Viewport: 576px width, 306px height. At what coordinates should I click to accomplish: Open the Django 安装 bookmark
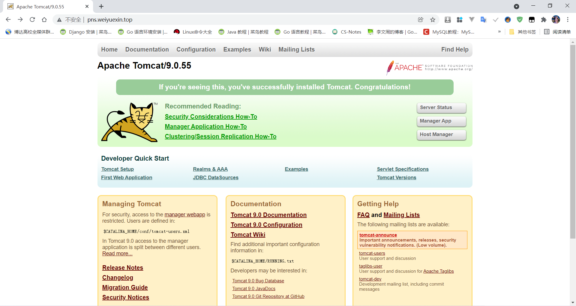(x=86, y=32)
